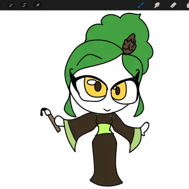
Task: Tap the black ink tip of paintbrush
Action: click(43, 112)
